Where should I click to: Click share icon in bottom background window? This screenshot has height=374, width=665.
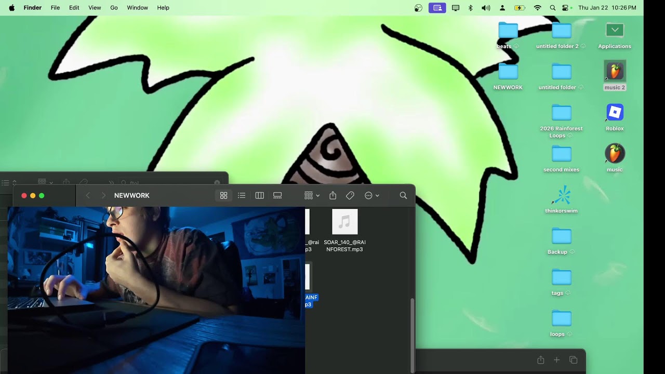click(540, 360)
